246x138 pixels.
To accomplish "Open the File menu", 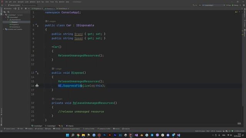I will point(7,2).
